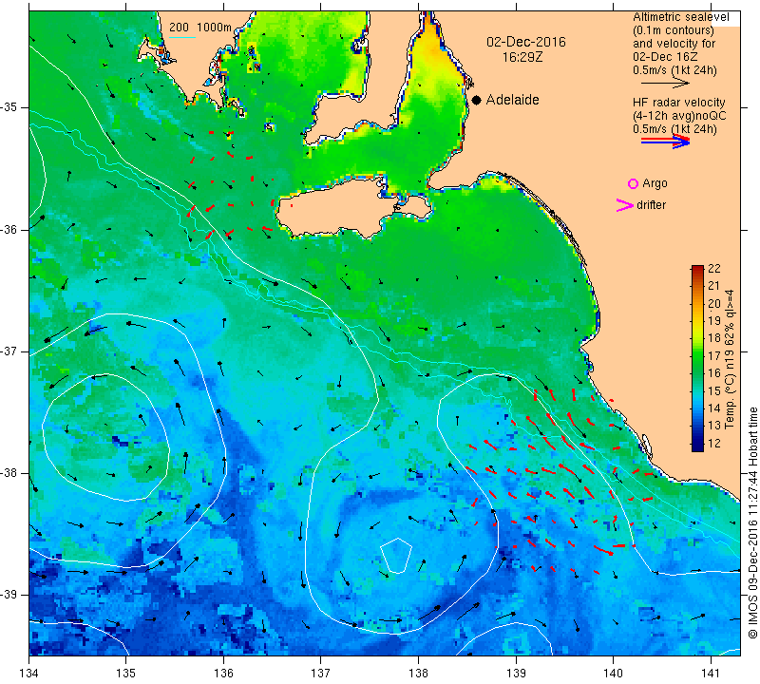Image resolution: width=760 pixels, height=684 pixels.
Task: Click the cyan 200m contour legend line
Action: (181, 37)
